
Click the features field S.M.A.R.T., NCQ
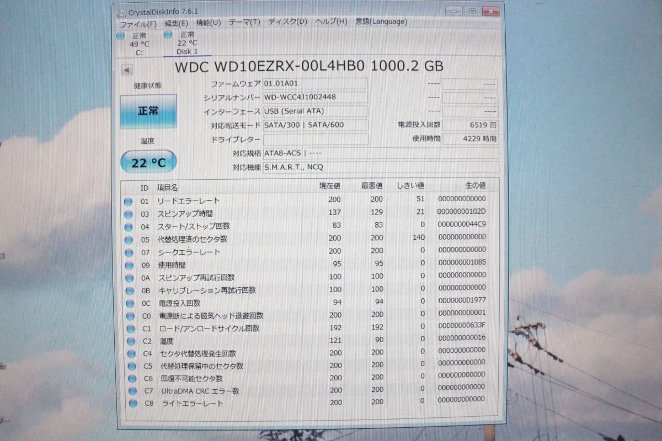click(x=381, y=167)
